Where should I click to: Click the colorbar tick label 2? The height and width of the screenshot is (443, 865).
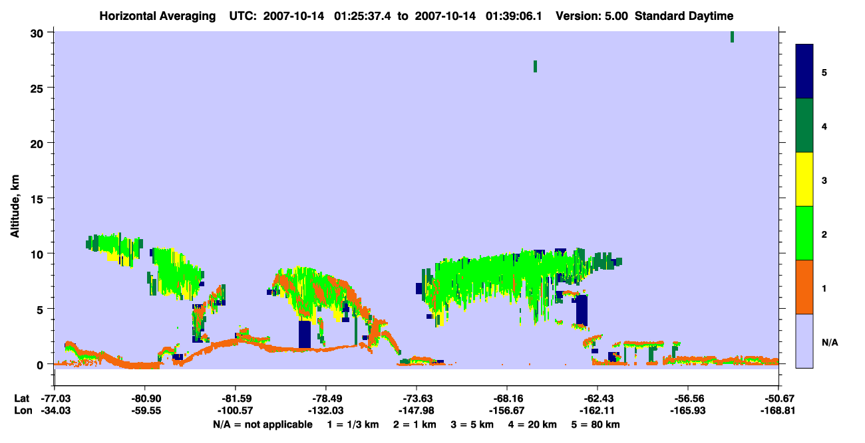click(x=824, y=234)
